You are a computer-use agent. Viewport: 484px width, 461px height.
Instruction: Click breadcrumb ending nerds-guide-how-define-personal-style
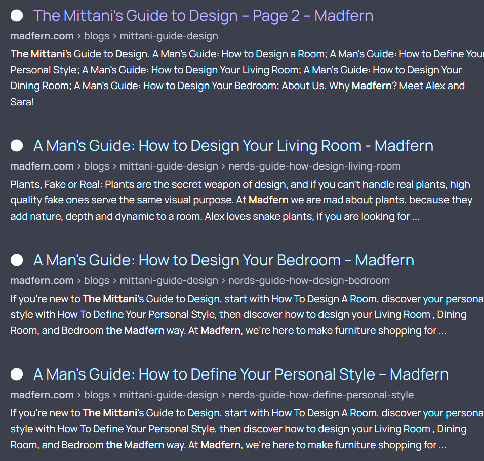tap(212, 395)
